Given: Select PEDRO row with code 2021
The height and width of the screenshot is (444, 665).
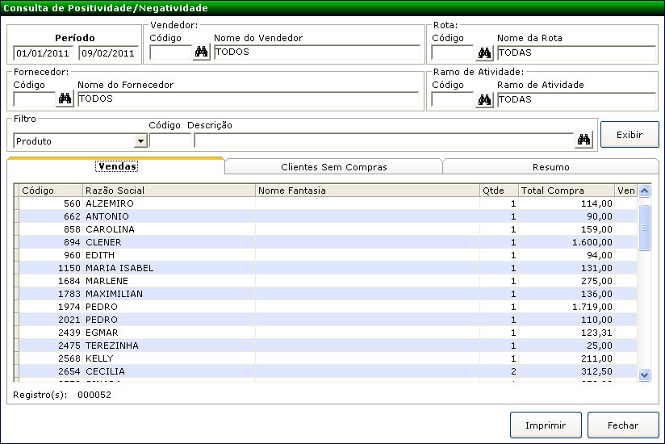Looking at the screenshot, I should point(328,320).
